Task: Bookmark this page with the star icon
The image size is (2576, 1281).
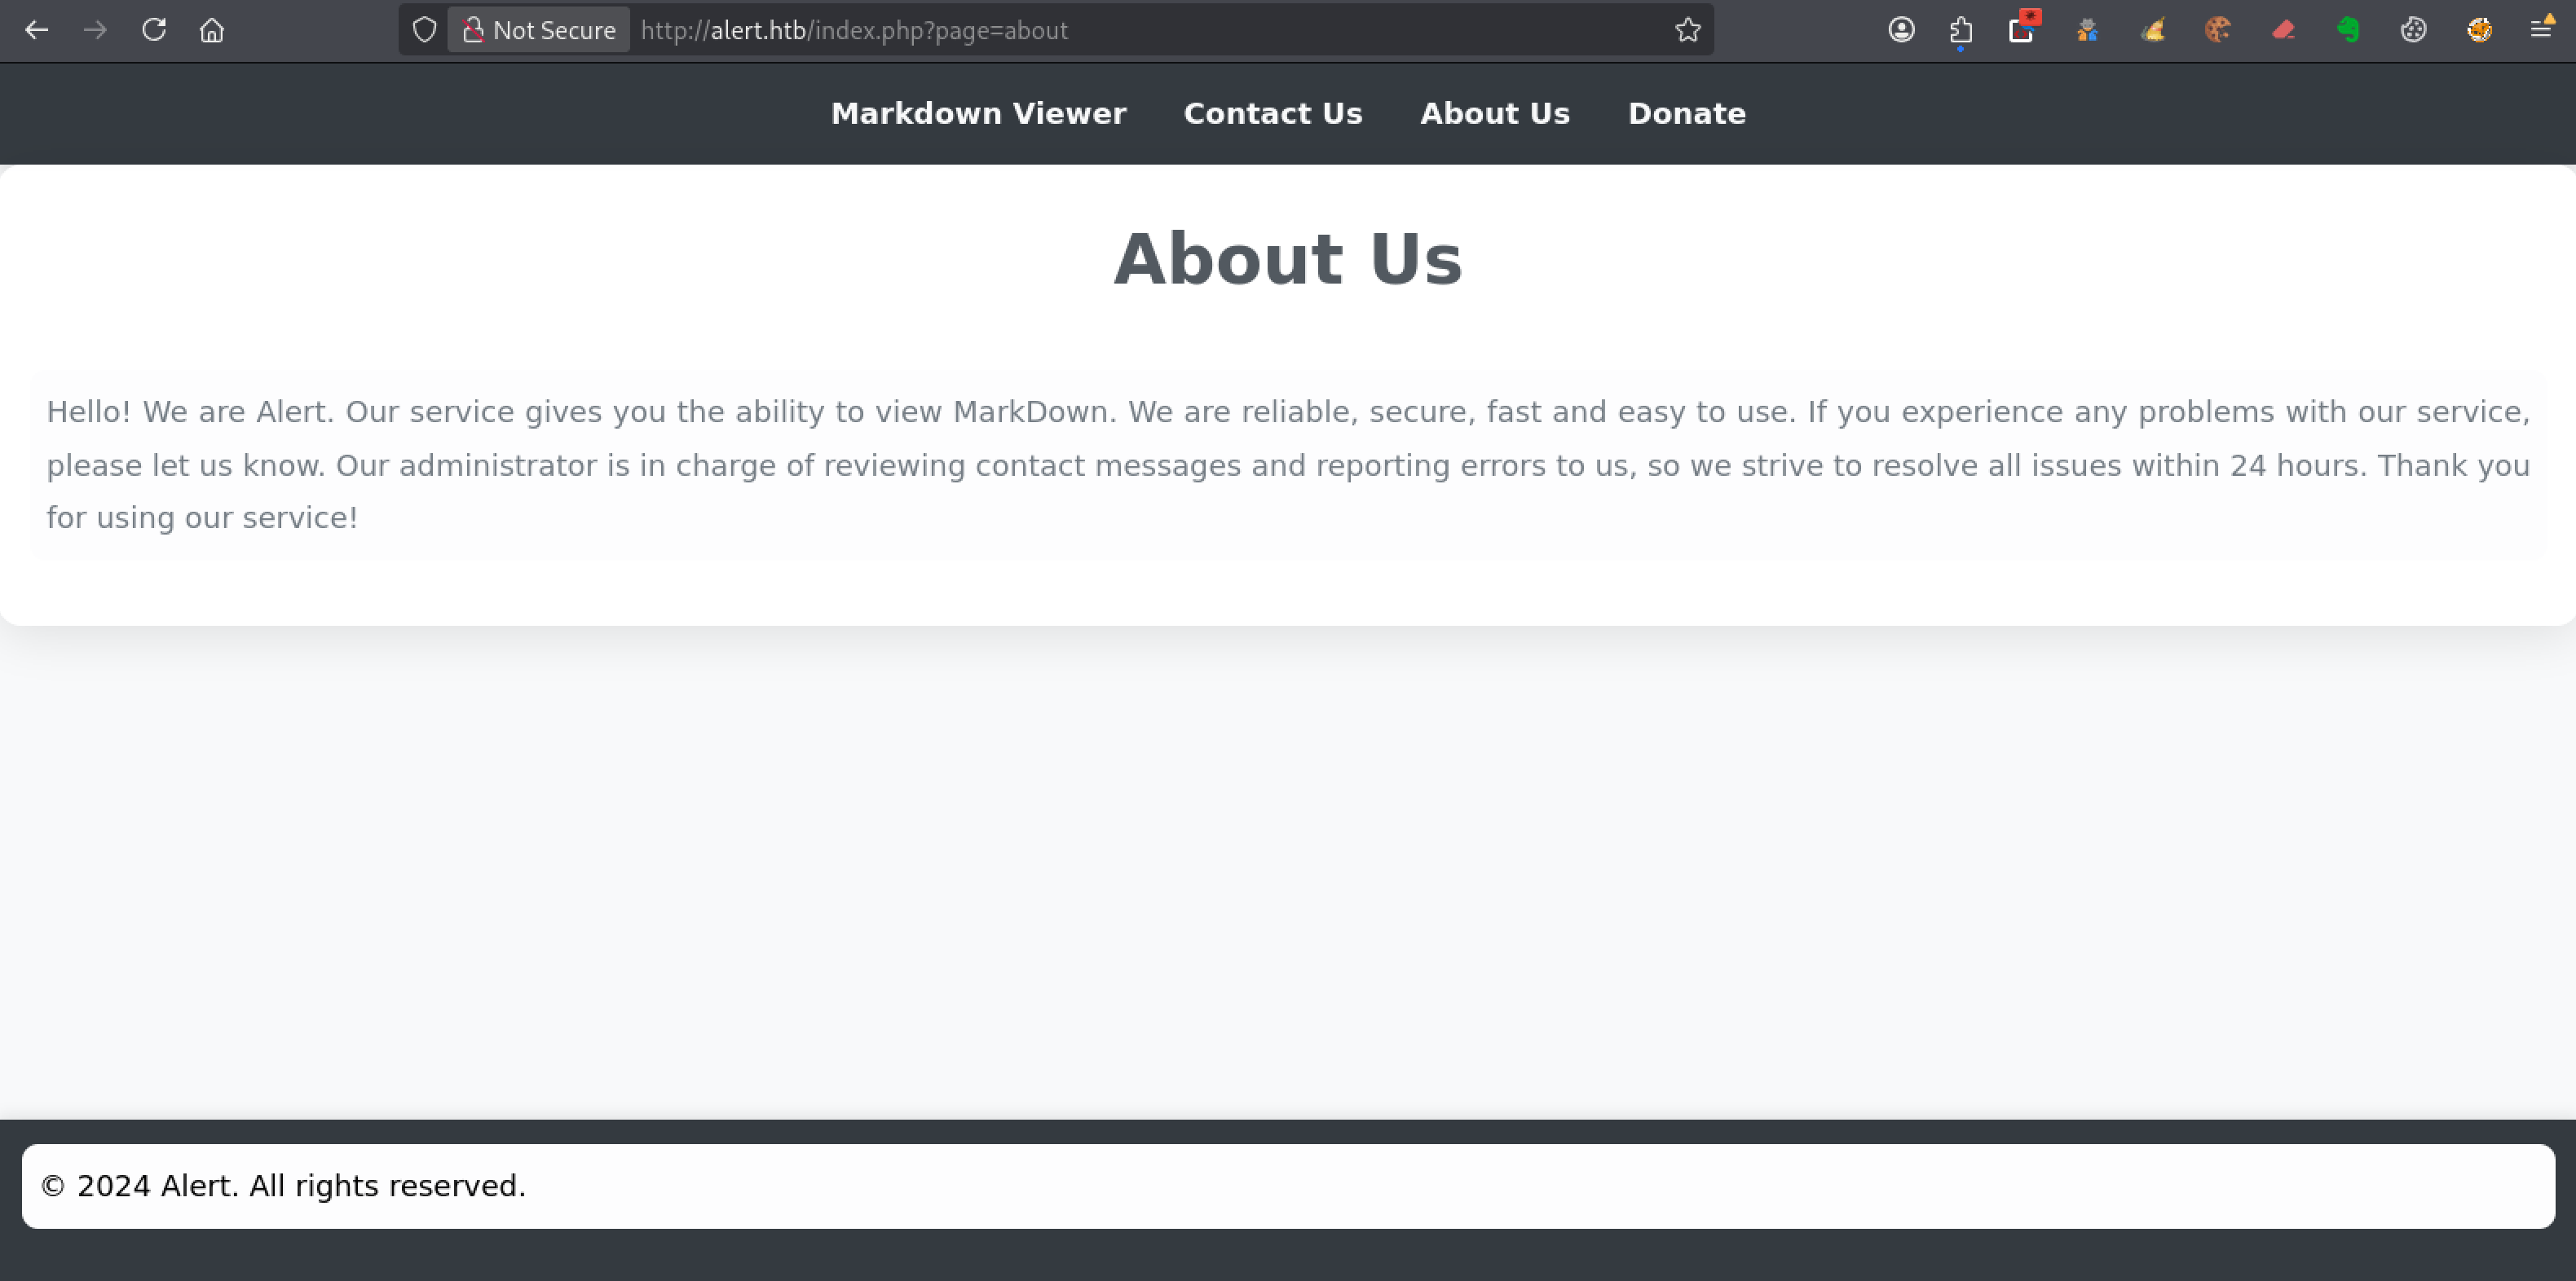Action: (x=1688, y=30)
